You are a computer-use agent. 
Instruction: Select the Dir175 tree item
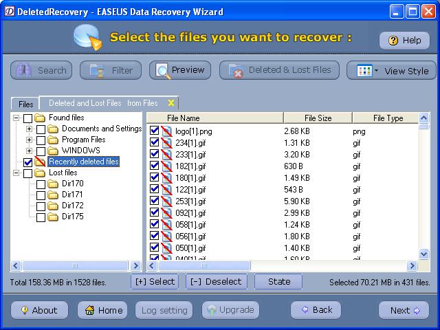pyautogui.click(x=73, y=217)
